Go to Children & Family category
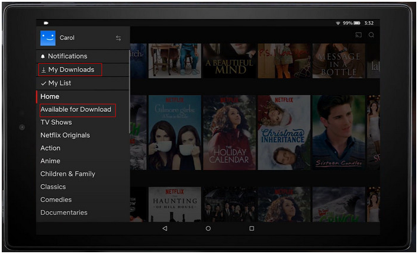This screenshot has width=418, height=254. point(67,174)
